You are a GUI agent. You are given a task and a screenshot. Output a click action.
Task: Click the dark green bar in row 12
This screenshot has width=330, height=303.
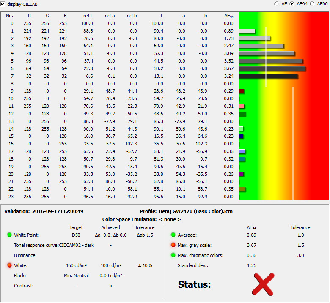242,114
